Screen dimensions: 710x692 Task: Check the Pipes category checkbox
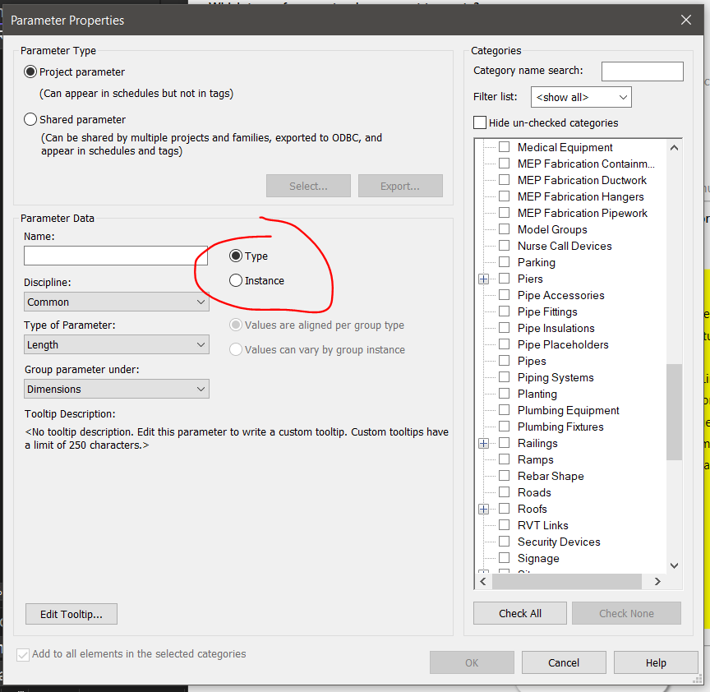(x=504, y=361)
